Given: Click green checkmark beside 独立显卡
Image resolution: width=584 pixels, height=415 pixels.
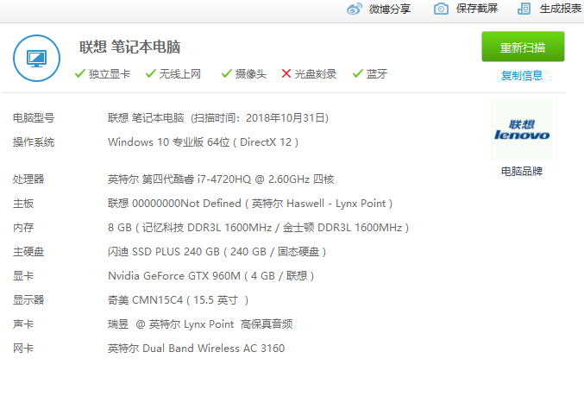Looking at the screenshot, I should [80, 73].
